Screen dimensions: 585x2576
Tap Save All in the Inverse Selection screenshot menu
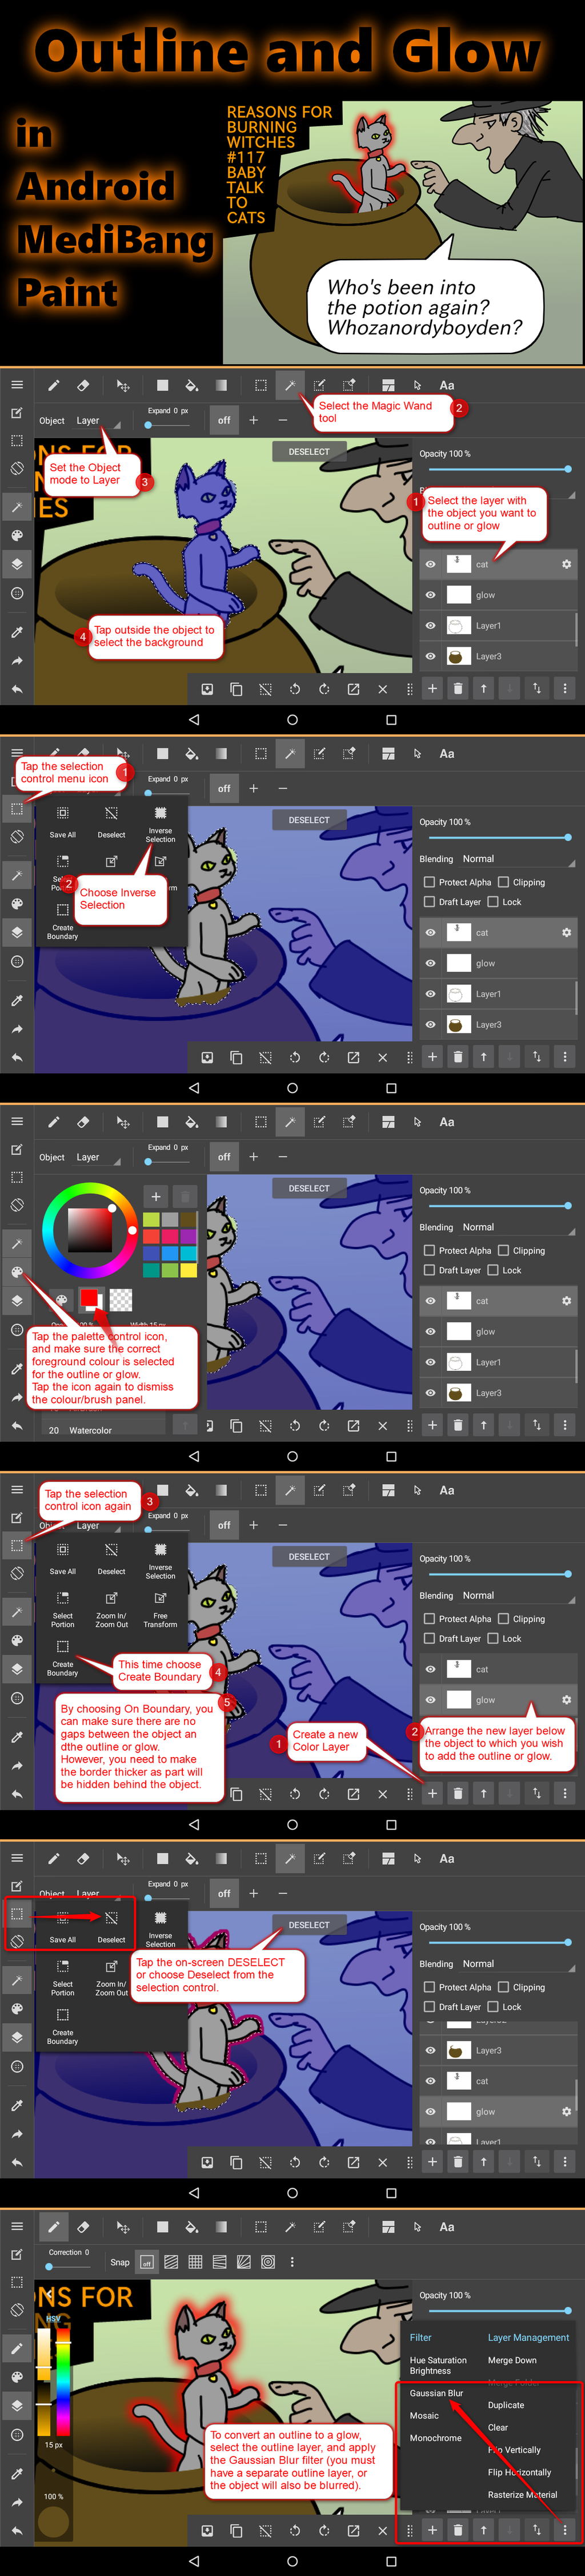(63, 822)
